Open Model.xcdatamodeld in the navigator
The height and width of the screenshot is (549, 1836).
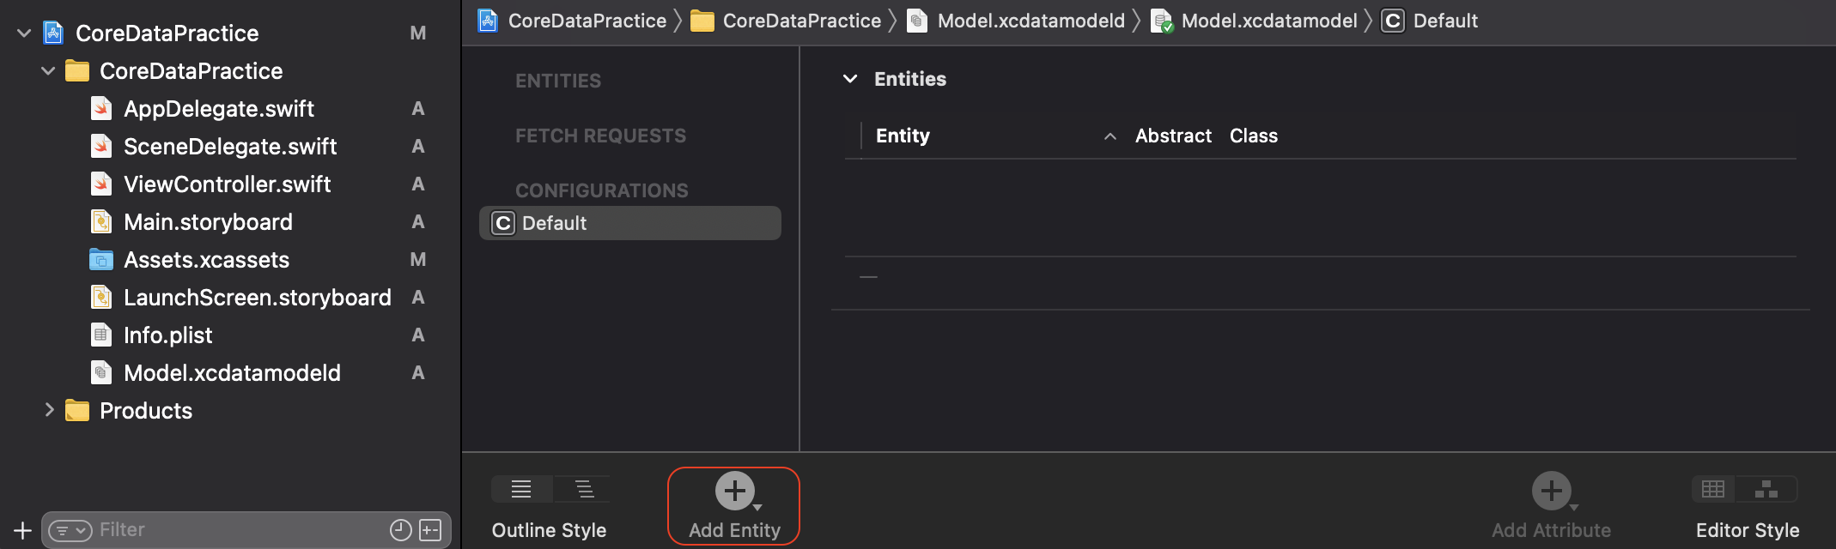coord(232,373)
